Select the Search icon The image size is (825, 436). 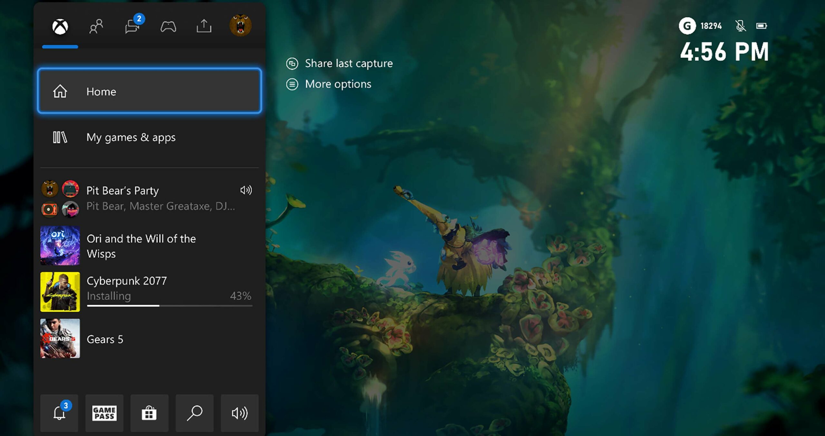194,413
